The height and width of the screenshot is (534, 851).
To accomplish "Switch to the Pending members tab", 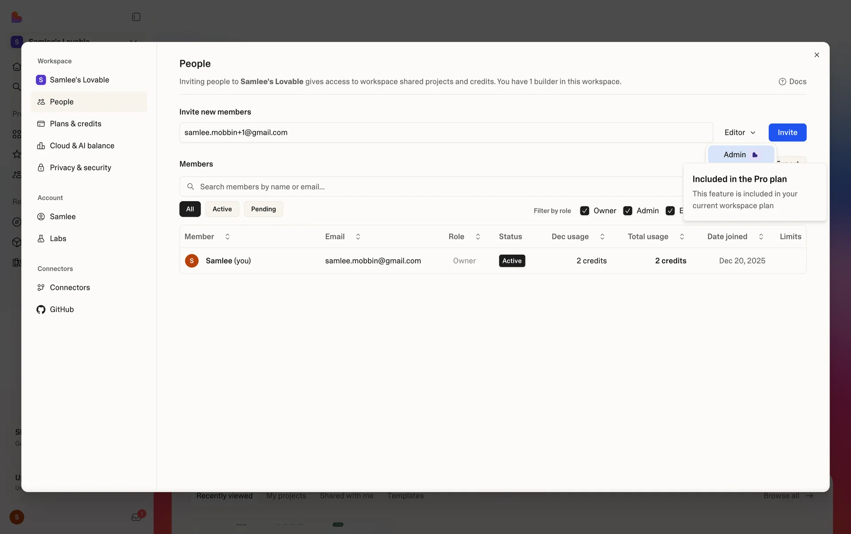I will [x=263, y=209].
